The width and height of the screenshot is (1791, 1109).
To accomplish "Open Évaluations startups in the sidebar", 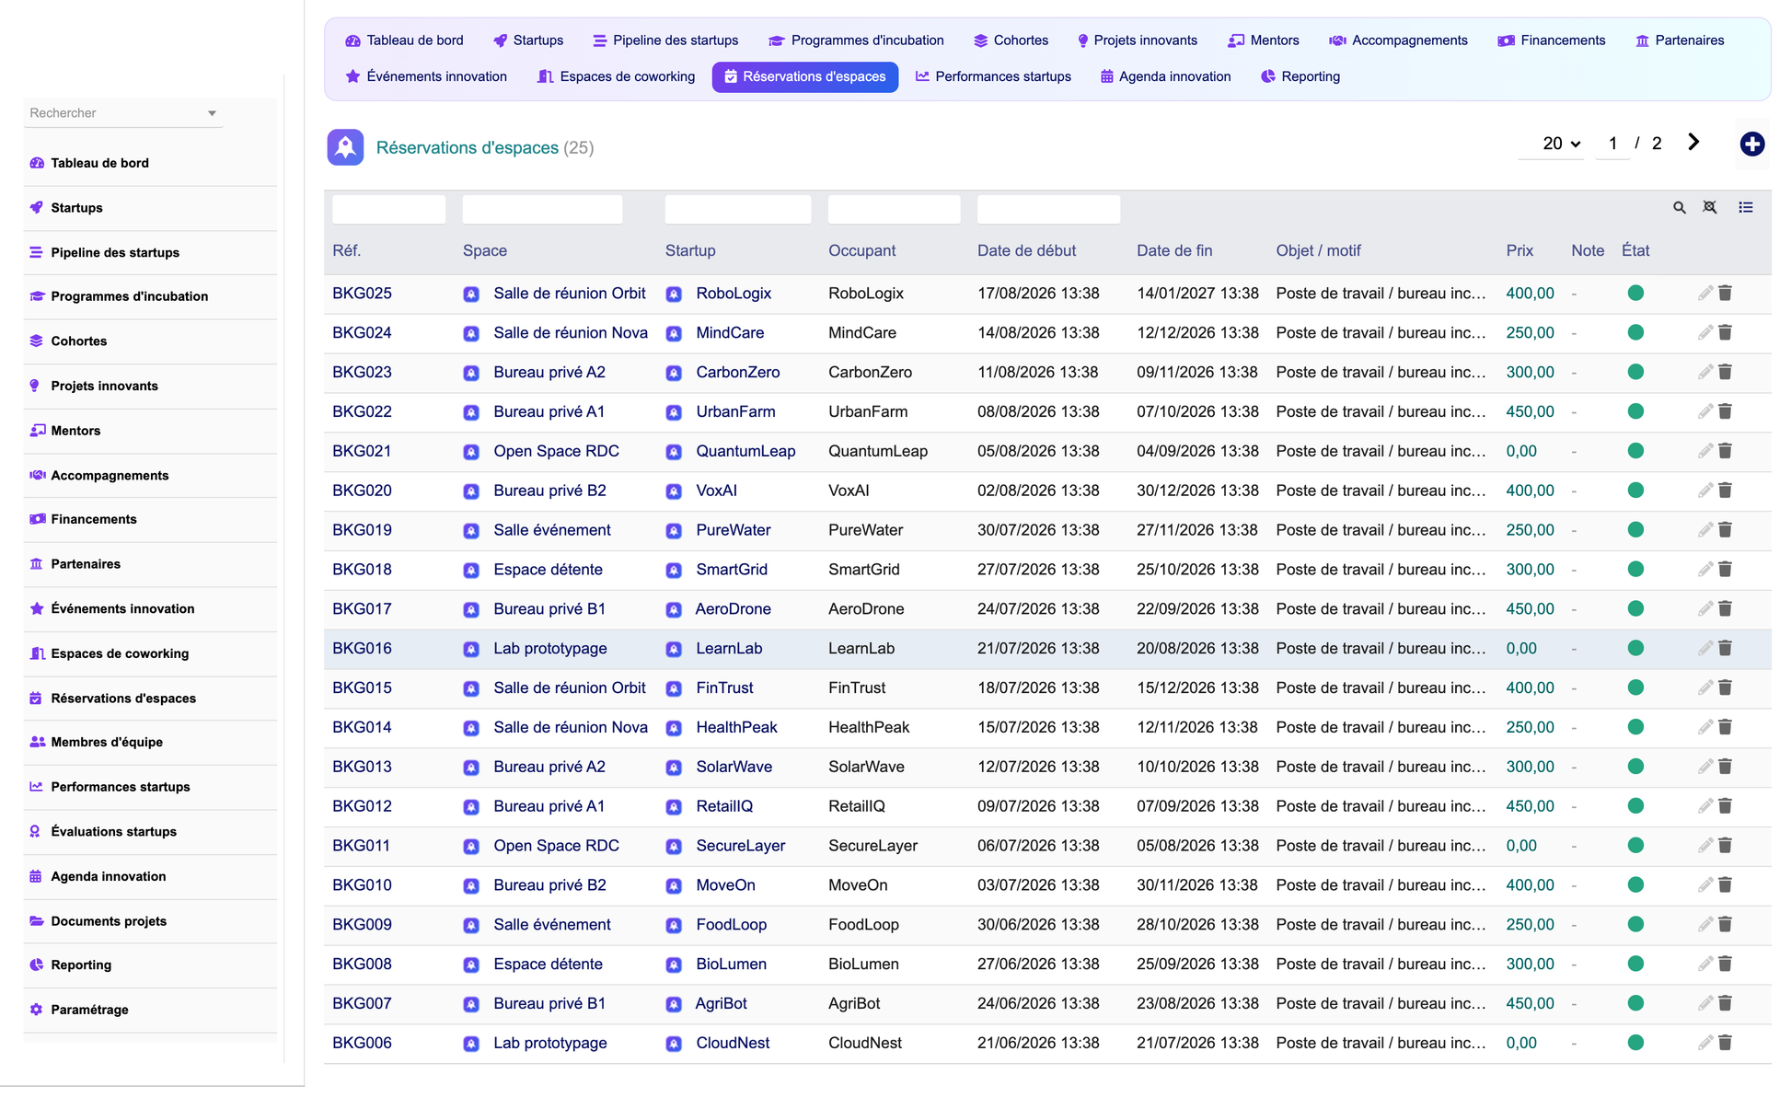I will pyautogui.click(x=113, y=831).
